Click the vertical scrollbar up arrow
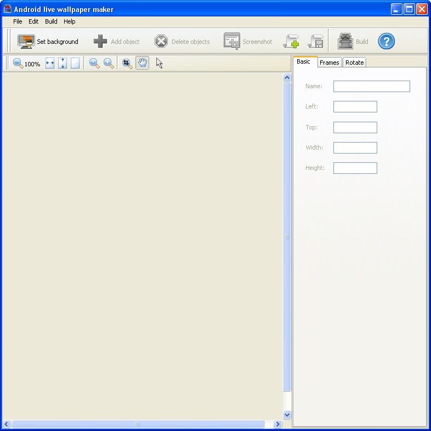Screen dimensions: 431x431 [x=287, y=78]
